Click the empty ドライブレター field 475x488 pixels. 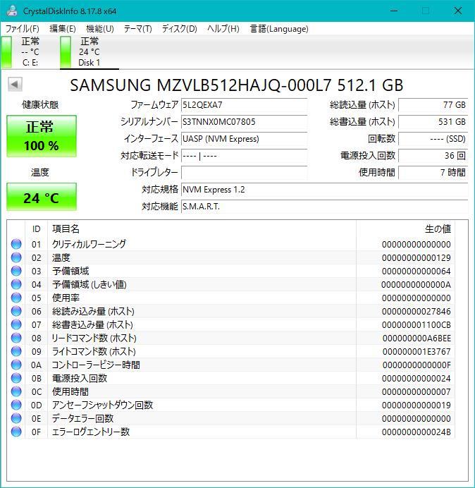(x=244, y=172)
